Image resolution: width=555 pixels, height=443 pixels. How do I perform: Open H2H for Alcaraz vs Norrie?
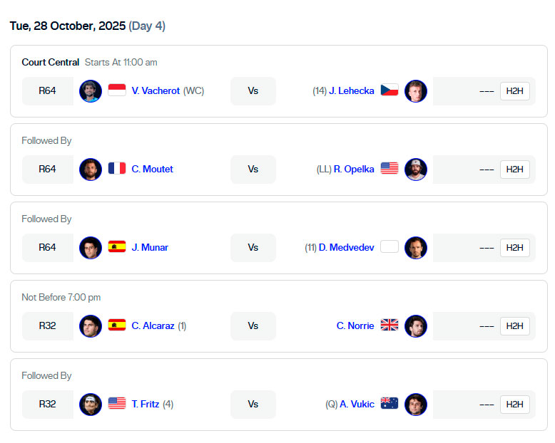tap(514, 325)
